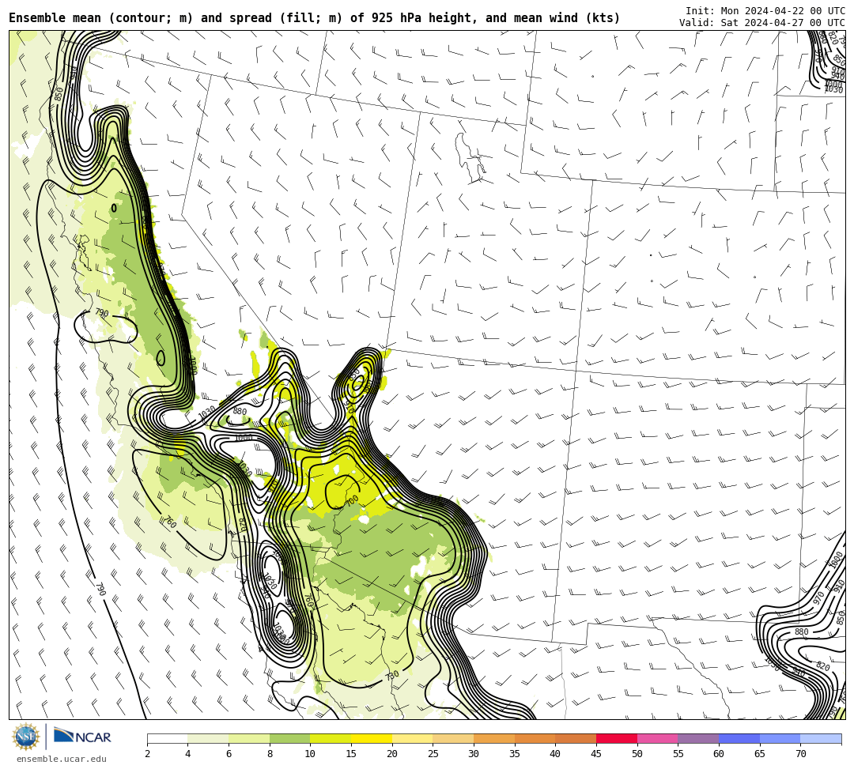Click the colorbar tick label 70
854x769 pixels.
tap(800, 754)
